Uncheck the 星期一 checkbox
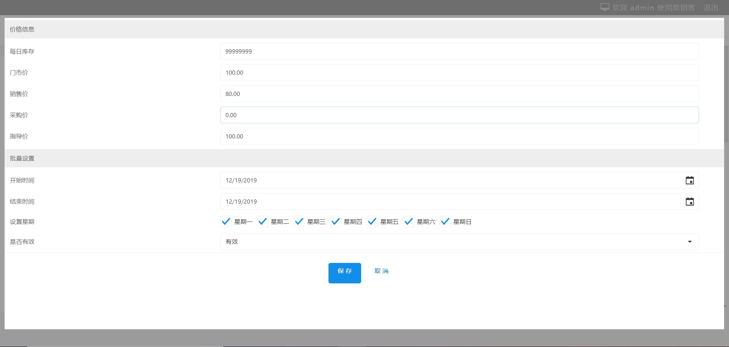The height and width of the screenshot is (347, 729). point(226,221)
